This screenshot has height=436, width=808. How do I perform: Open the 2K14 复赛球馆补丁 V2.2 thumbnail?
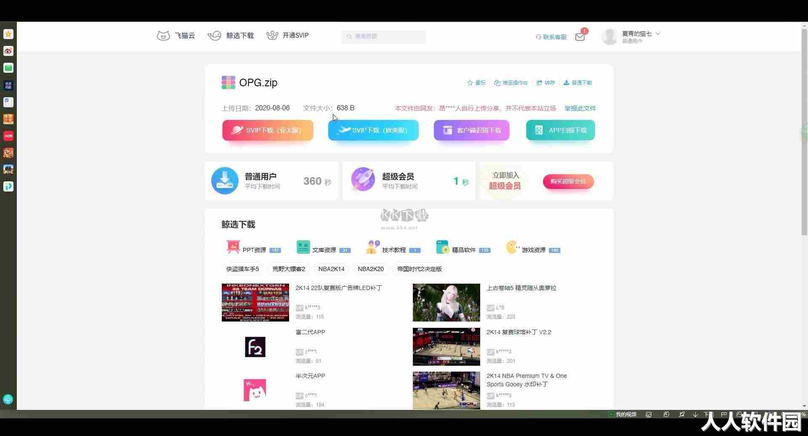point(447,347)
